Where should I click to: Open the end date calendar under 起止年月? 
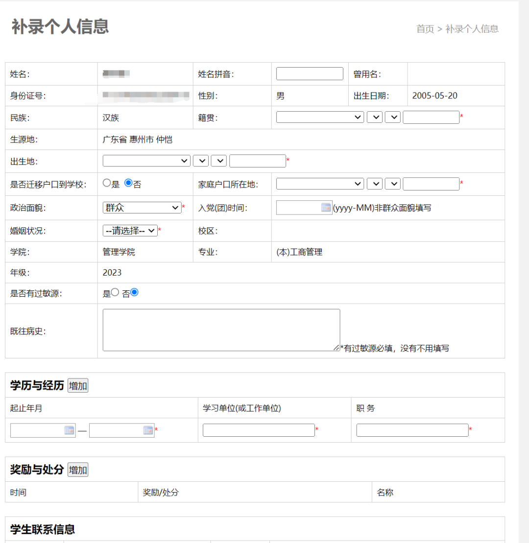[147, 430]
